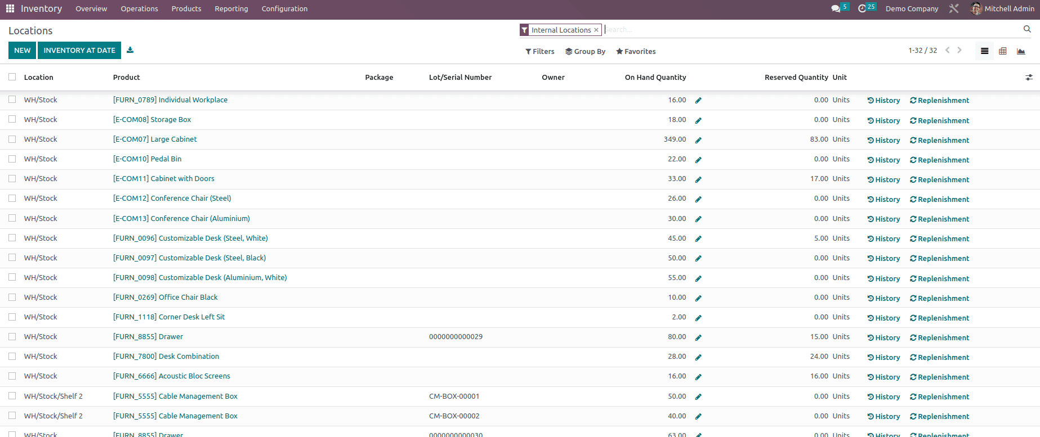Viewport: 1040px width, 437px height.
Task: Open the Filters dropdown
Action: tap(539, 51)
